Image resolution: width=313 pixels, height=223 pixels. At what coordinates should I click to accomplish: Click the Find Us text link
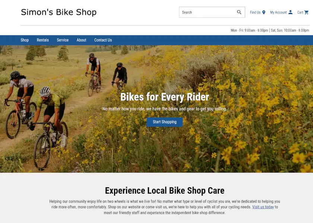(x=255, y=12)
